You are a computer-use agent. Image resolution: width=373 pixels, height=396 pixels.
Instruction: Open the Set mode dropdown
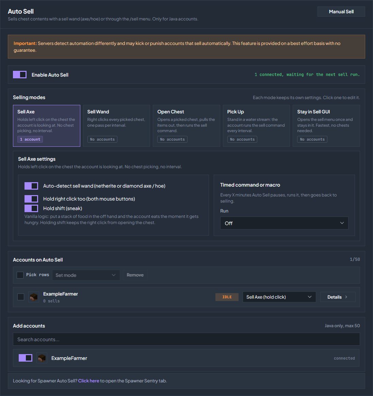tap(86, 275)
